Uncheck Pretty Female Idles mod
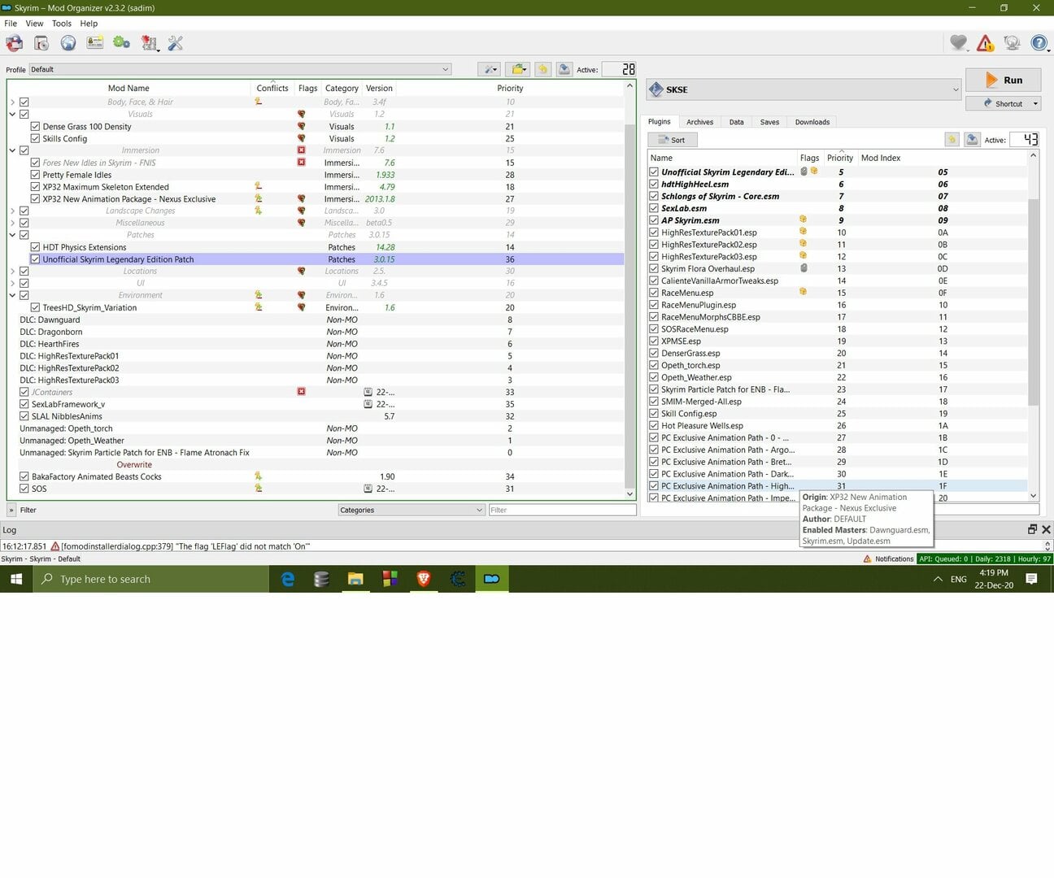Screen dimensions: 1054x878 [35, 175]
